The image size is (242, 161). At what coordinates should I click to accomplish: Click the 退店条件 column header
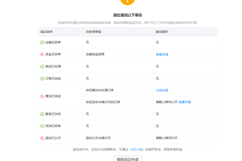47,32
